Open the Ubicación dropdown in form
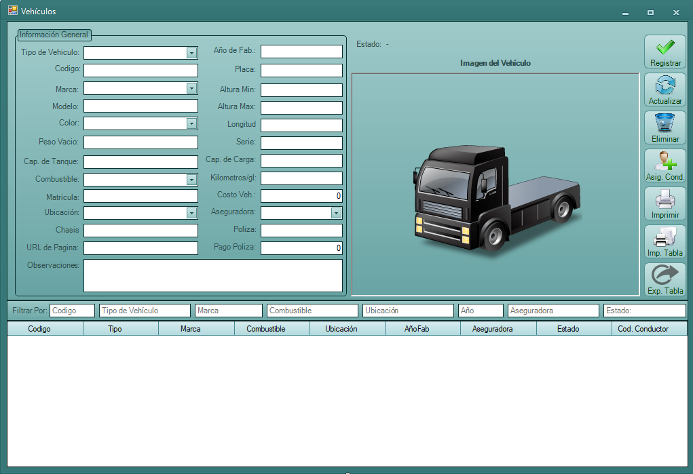This screenshot has width=693, height=474. (x=191, y=213)
